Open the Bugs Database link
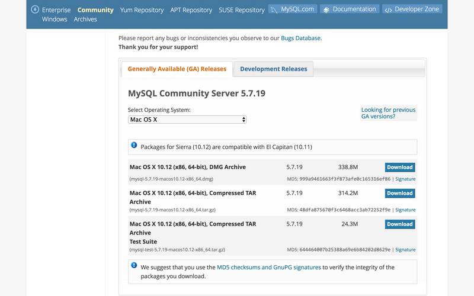Image resolution: width=474 pixels, height=296 pixels. coord(300,38)
